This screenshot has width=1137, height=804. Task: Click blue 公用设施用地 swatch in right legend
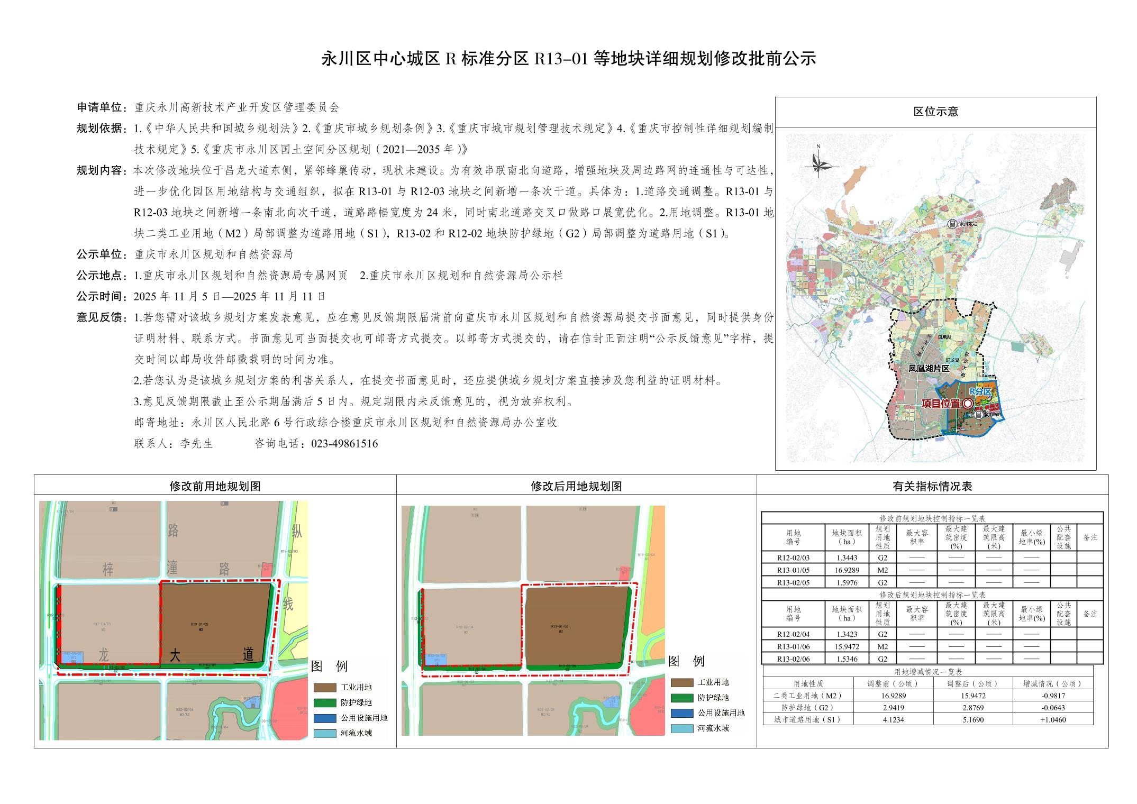[x=681, y=713]
